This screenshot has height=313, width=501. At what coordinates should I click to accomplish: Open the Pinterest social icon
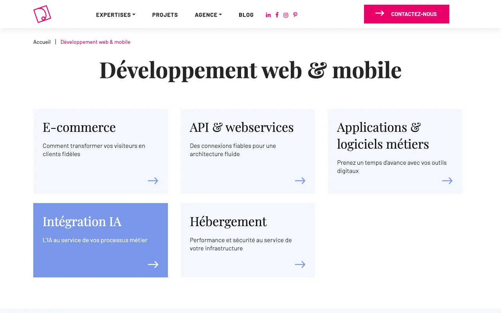[x=295, y=15]
